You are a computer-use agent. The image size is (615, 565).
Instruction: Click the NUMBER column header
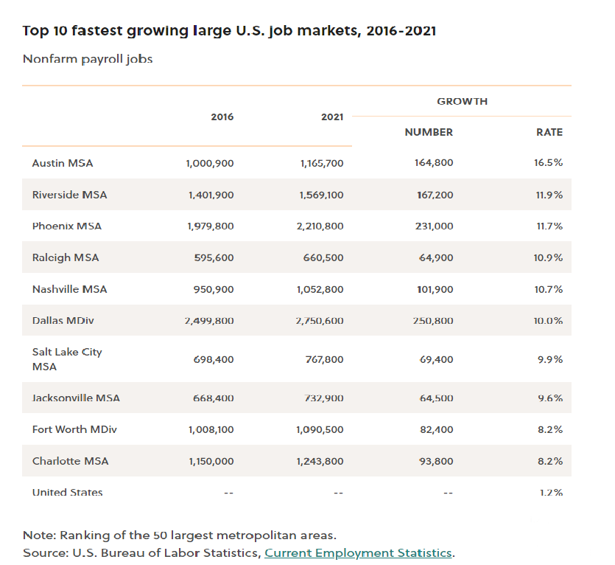click(x=429, y=132)
